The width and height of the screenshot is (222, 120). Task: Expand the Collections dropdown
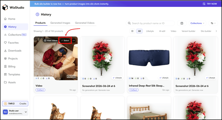pyautogui.click(x=197, y=23)
